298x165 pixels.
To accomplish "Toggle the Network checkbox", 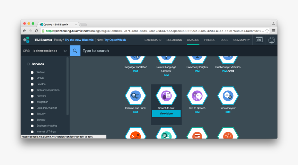I will 32,96.
